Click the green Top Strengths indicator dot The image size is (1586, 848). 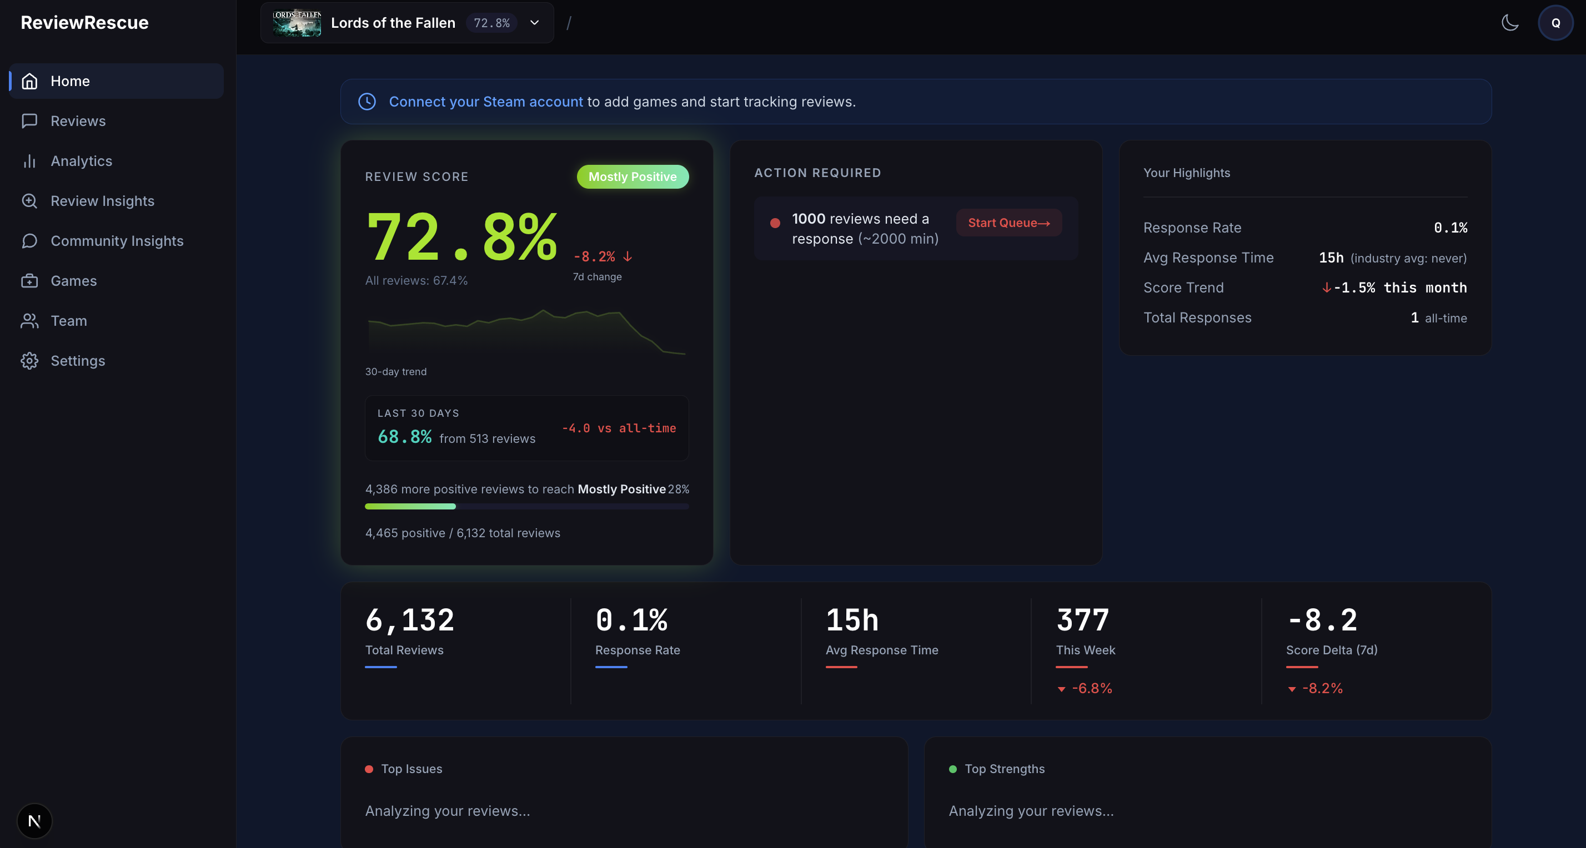point(952,769)
